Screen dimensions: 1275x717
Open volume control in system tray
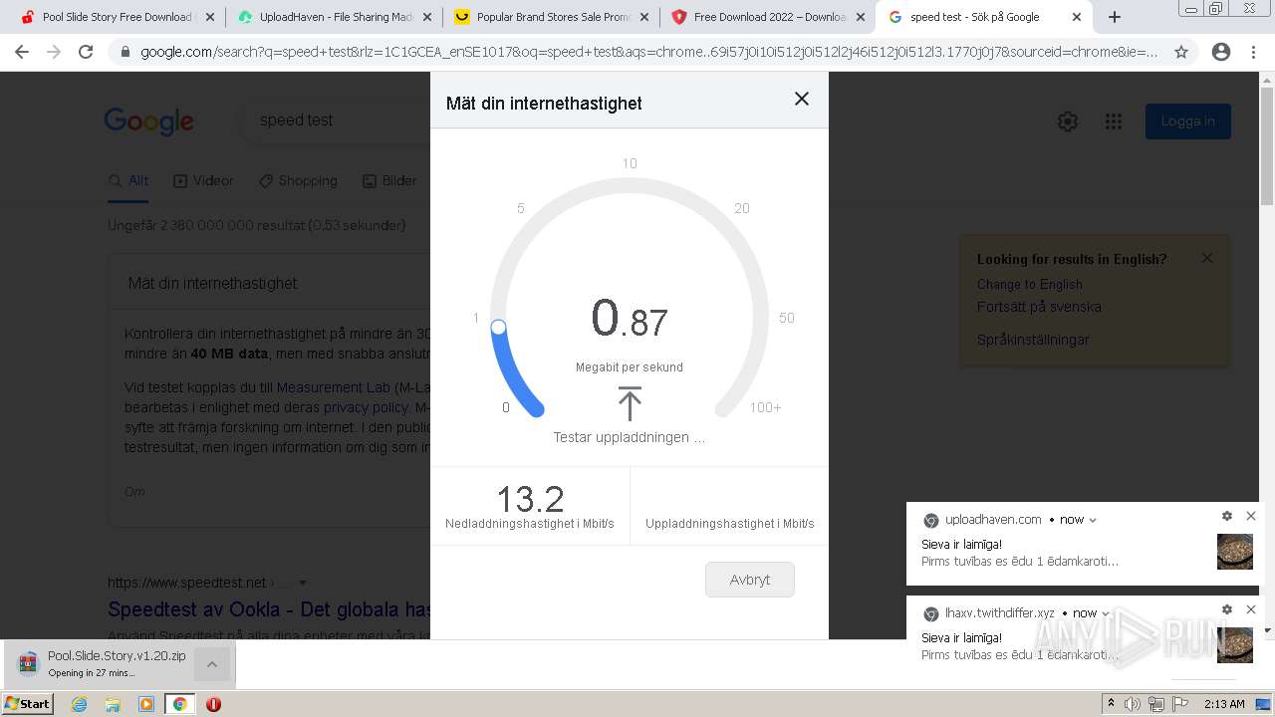coord(1133,704)
